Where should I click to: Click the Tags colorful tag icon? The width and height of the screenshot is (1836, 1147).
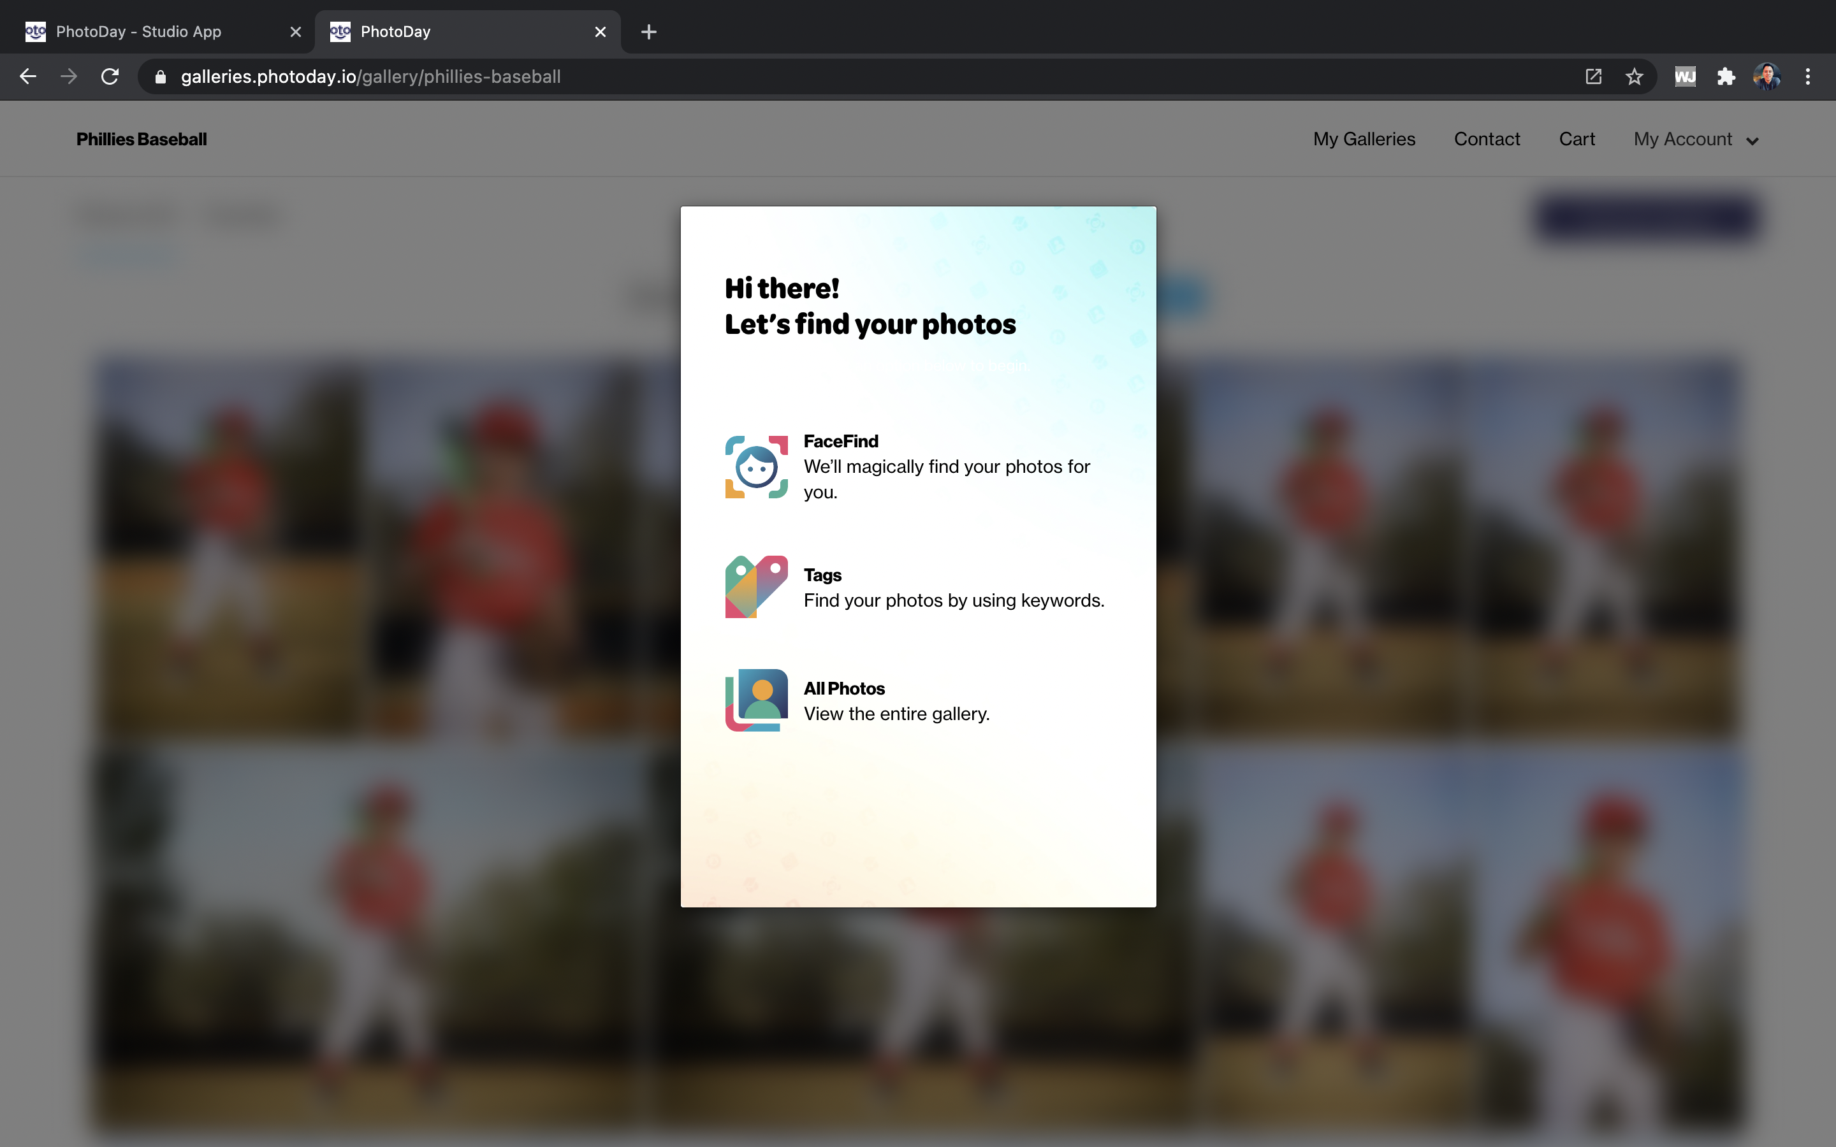[x=755, y=586]
